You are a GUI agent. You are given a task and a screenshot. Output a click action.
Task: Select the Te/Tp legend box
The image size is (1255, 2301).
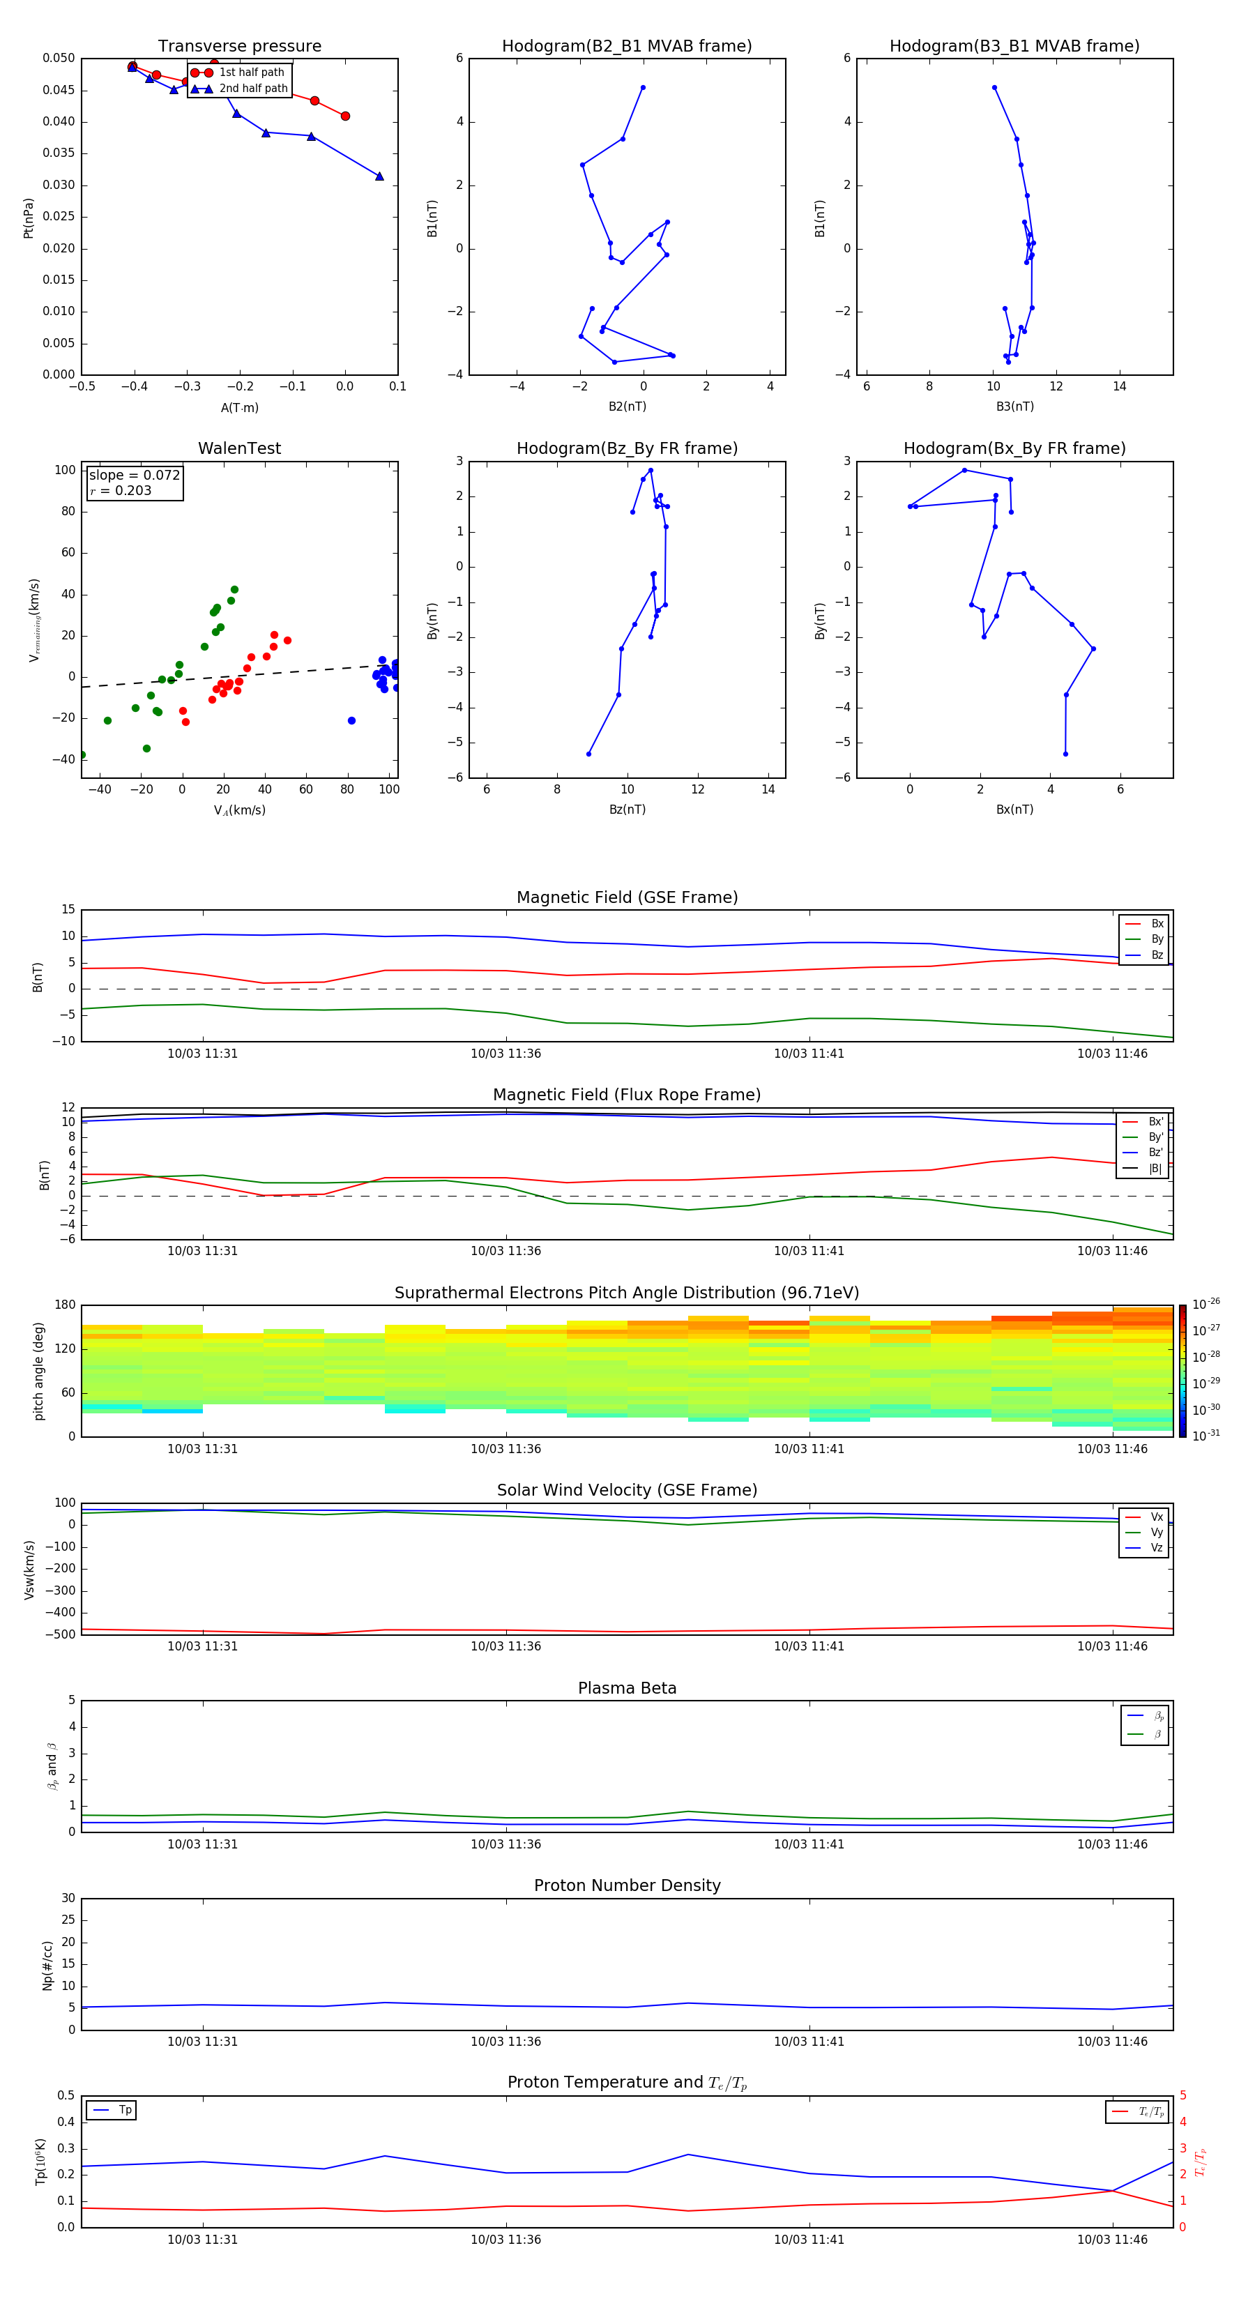point(1139,2113)
